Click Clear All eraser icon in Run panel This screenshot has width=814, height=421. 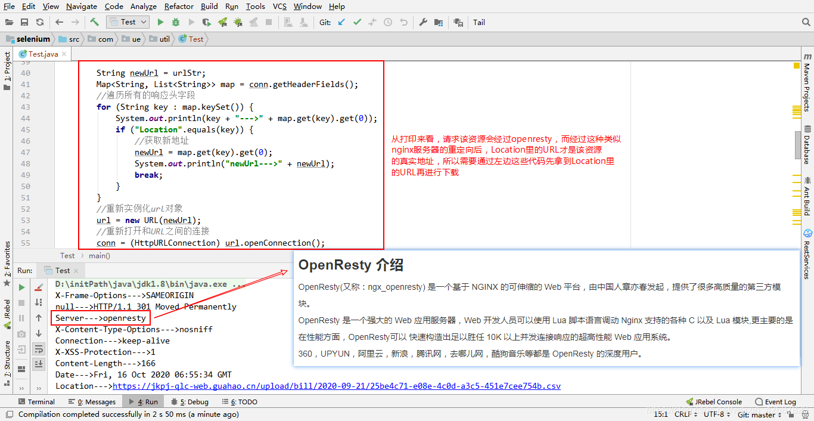(x=39, y=287)
